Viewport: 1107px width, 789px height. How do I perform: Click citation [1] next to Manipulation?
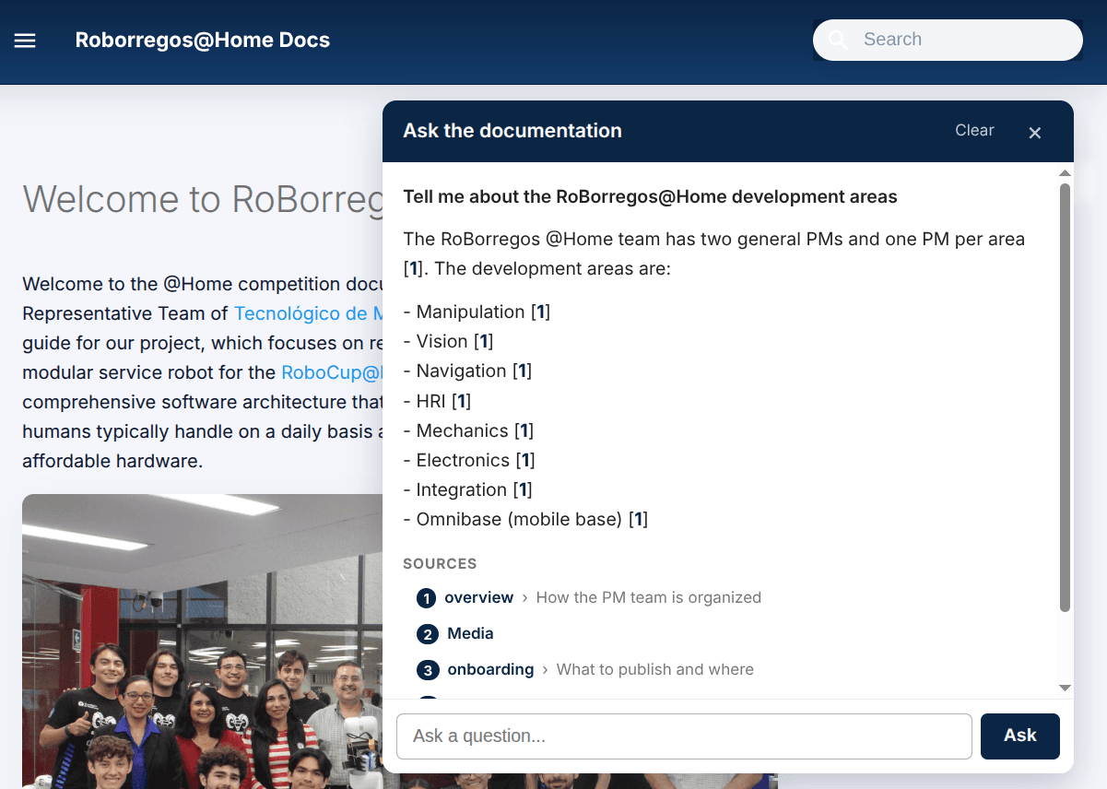540,312
